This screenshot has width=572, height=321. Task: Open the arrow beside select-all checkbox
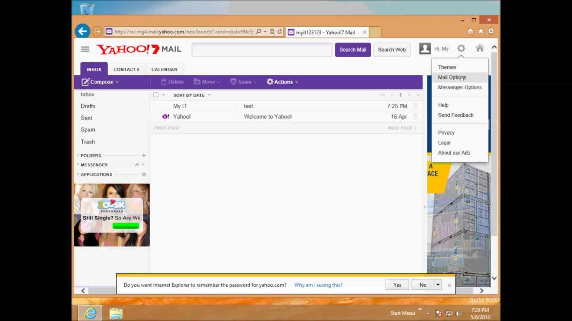click(x=163, y=95)
